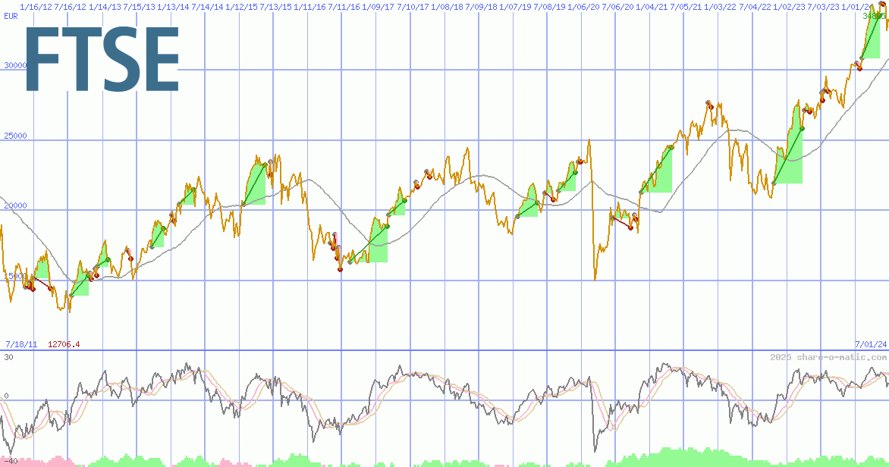This screenshot has height=467, width=889.
Task: Select the 7/13/15 date label
Action: pyautogui.click(x=275, y=7)
